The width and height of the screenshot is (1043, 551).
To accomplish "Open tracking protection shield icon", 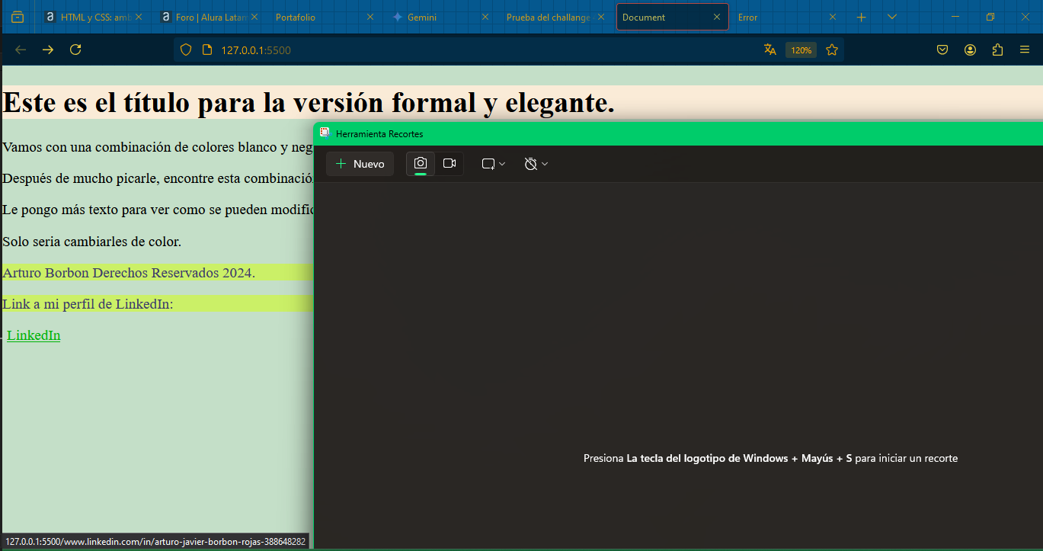I will click(x=185, y=50).
